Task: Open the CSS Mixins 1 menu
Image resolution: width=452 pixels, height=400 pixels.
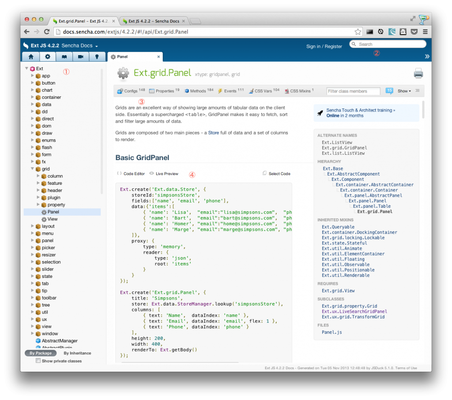Action: pos(299,91)
